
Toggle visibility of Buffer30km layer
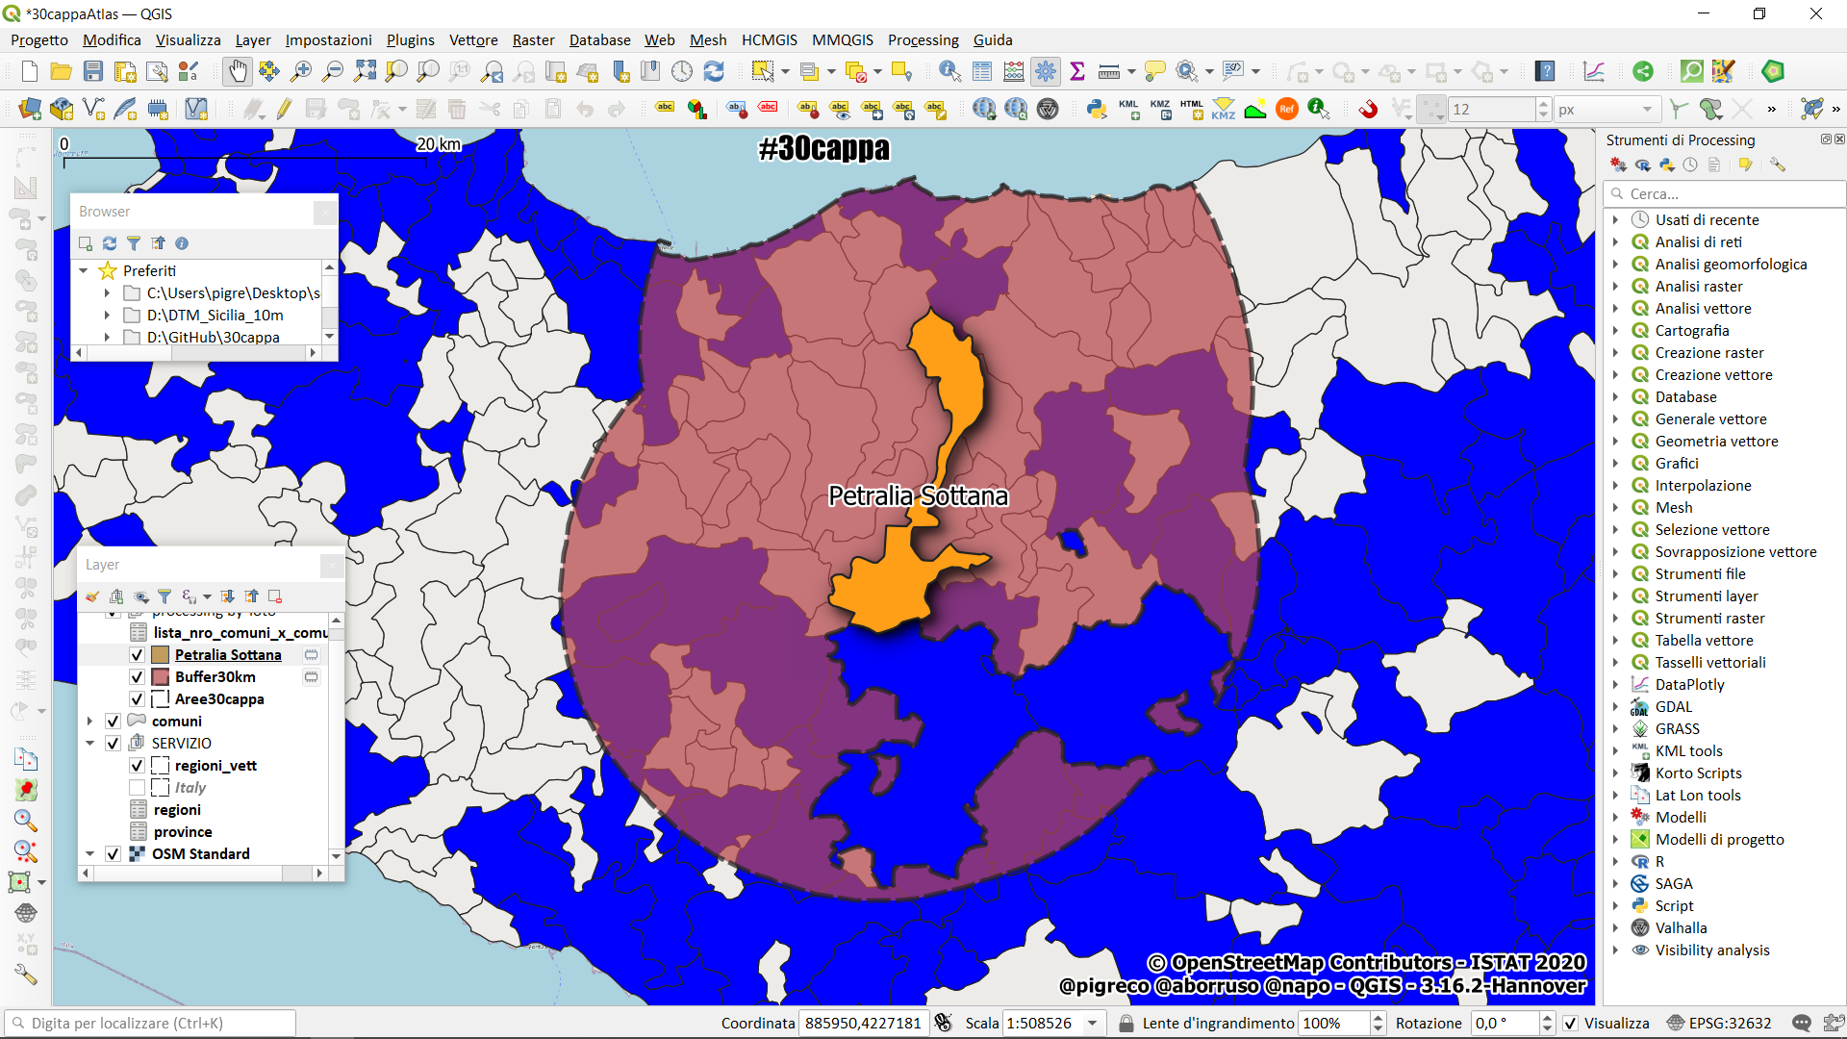click(138, 677)
